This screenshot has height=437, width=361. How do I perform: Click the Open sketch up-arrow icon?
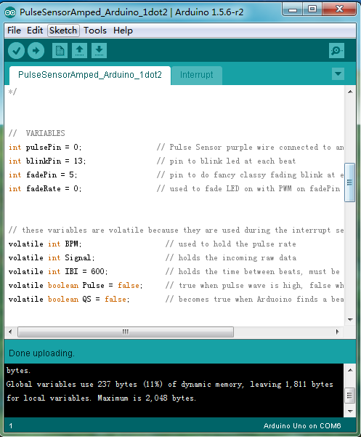point(80,50)
